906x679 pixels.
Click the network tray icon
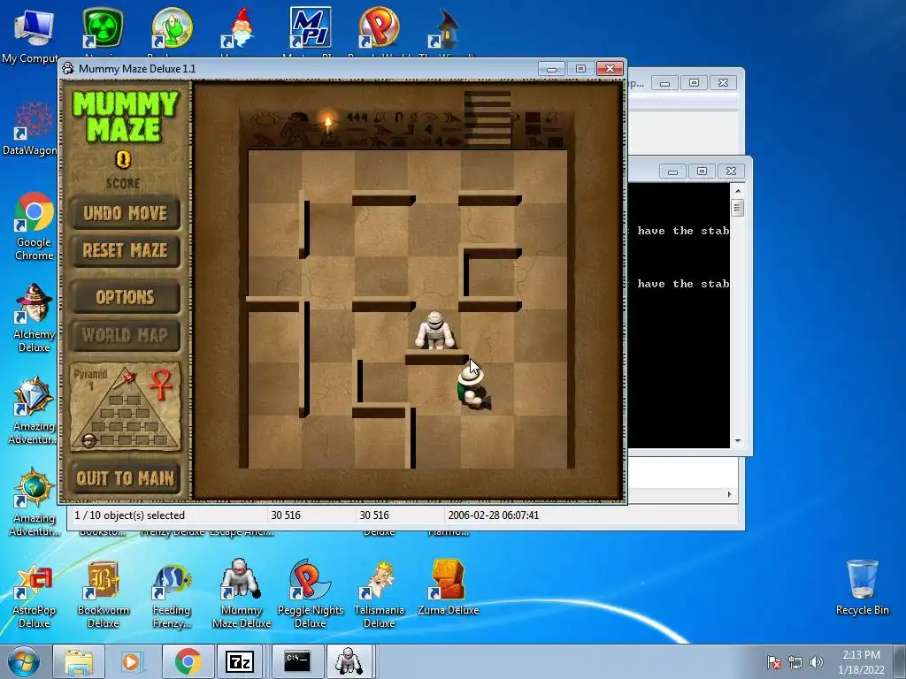[795, 662]
